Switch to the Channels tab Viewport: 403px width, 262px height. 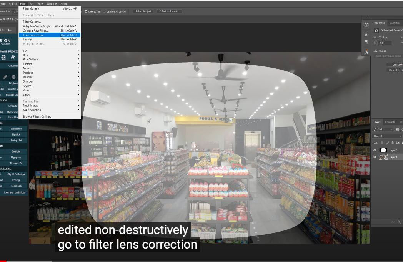(x=390, y=122)
